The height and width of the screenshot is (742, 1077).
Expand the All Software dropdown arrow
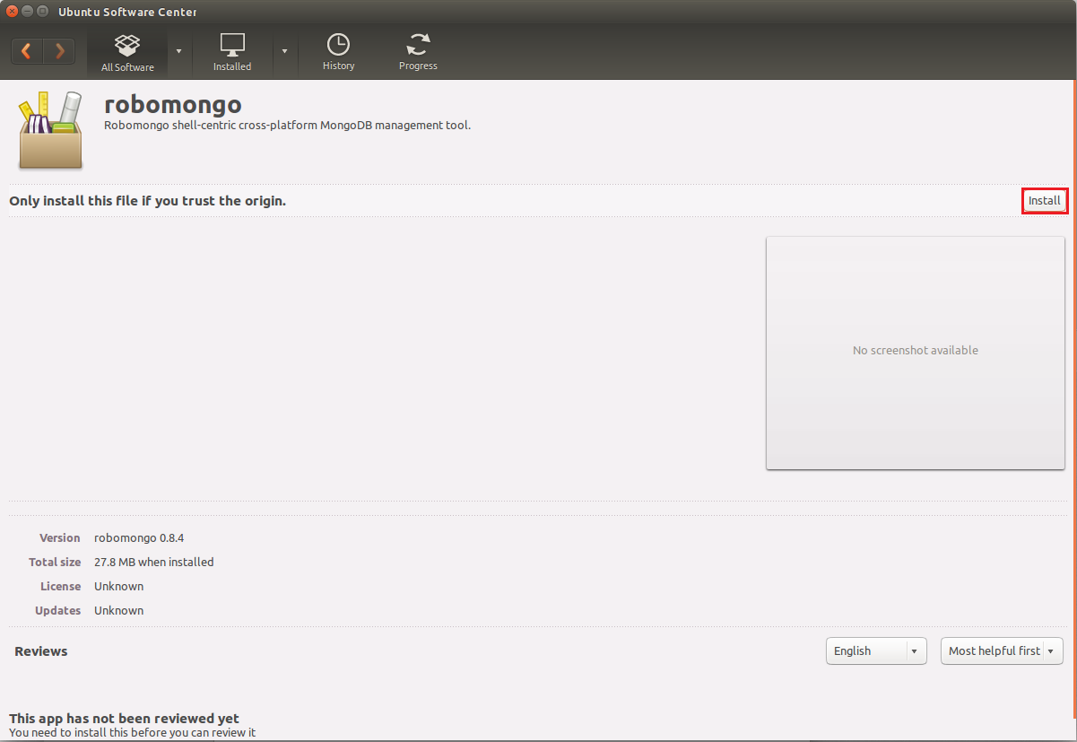[178, 51]
